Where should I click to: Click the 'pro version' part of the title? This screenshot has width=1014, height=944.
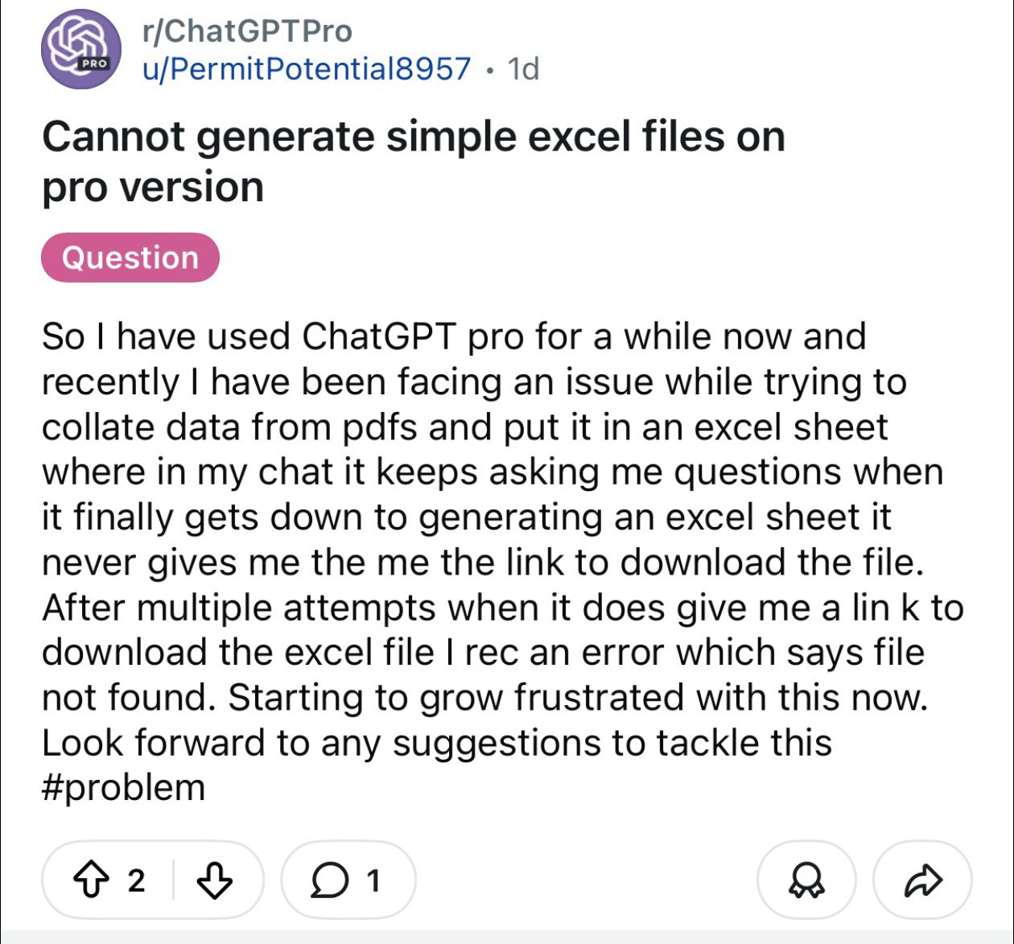coord(153,187)
